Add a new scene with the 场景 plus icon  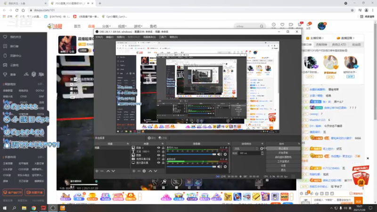click(97, 171)
